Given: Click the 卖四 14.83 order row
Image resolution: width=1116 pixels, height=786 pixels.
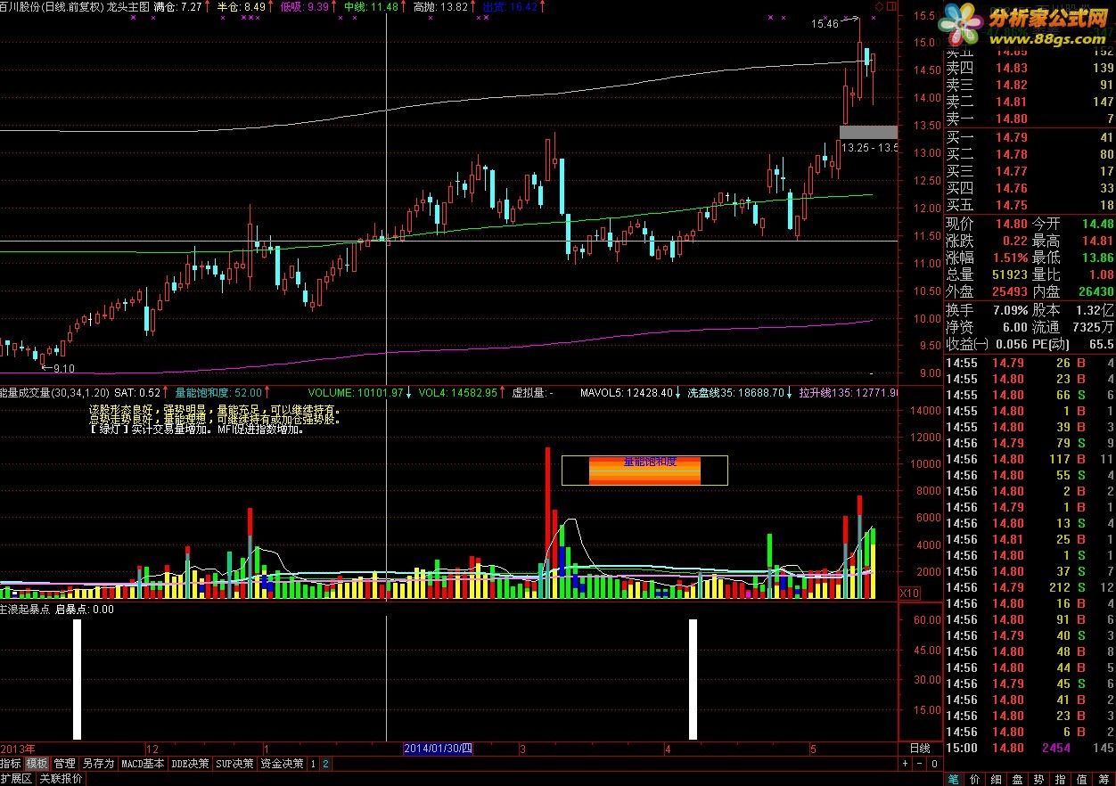Looking at the screenshot, I should pos(1030,68).
